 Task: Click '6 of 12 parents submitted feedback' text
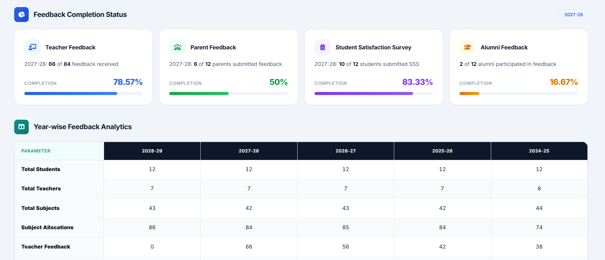tap(238, 64)
